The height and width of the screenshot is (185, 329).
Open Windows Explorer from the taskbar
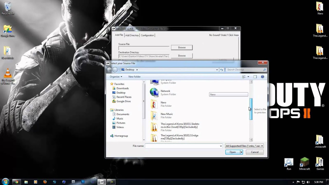point(26,182)
